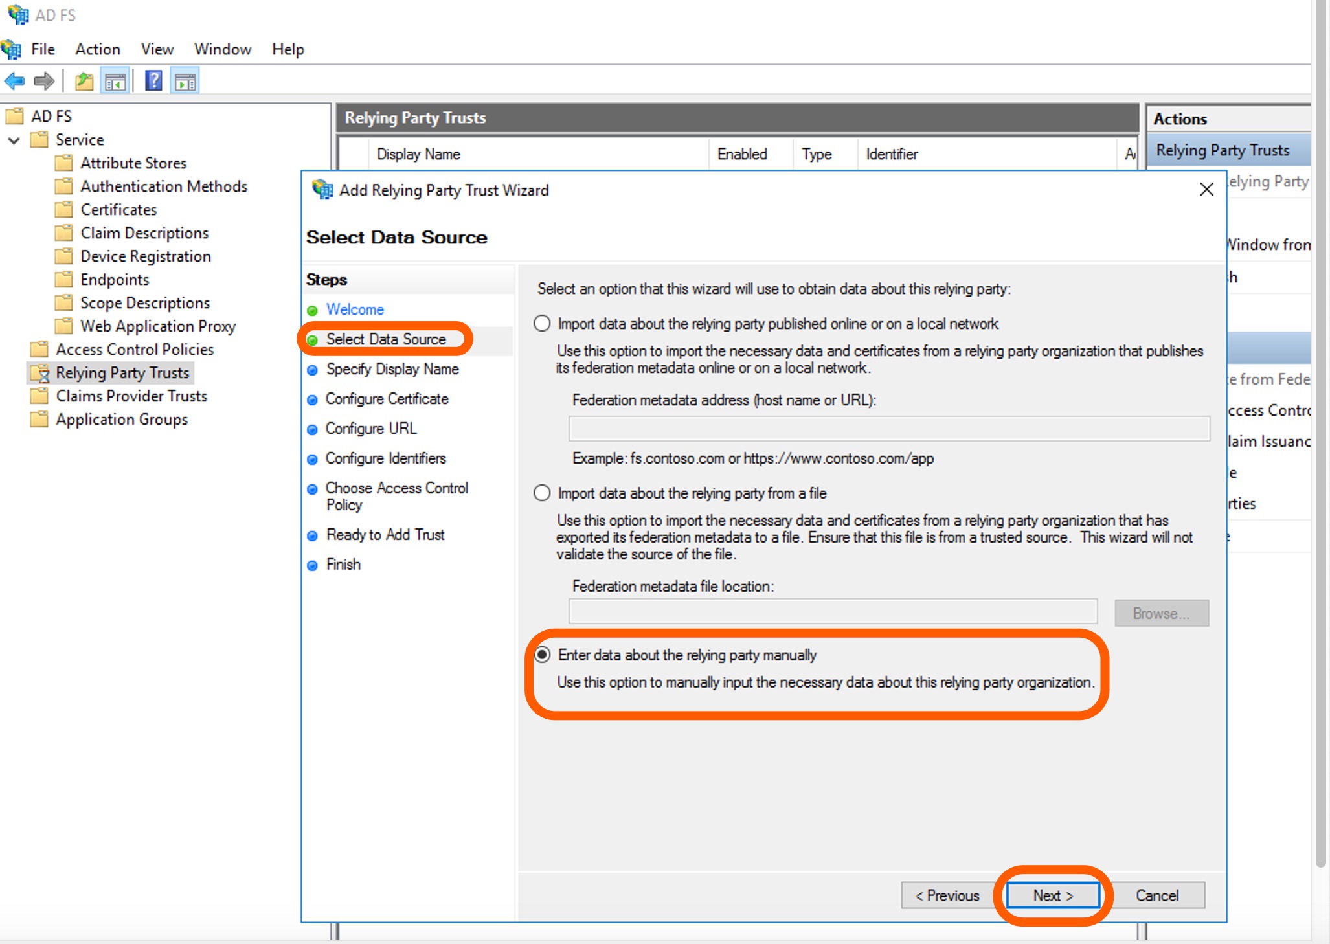Collapse the Service tree node
1330x944 pixels.
(14, 140)
